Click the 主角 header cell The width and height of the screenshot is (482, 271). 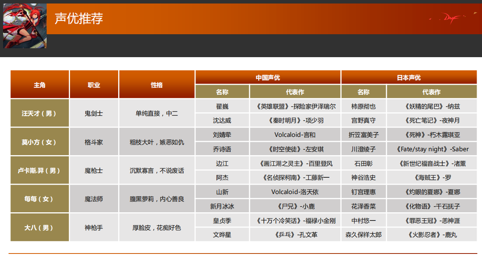tap(40, 84)
